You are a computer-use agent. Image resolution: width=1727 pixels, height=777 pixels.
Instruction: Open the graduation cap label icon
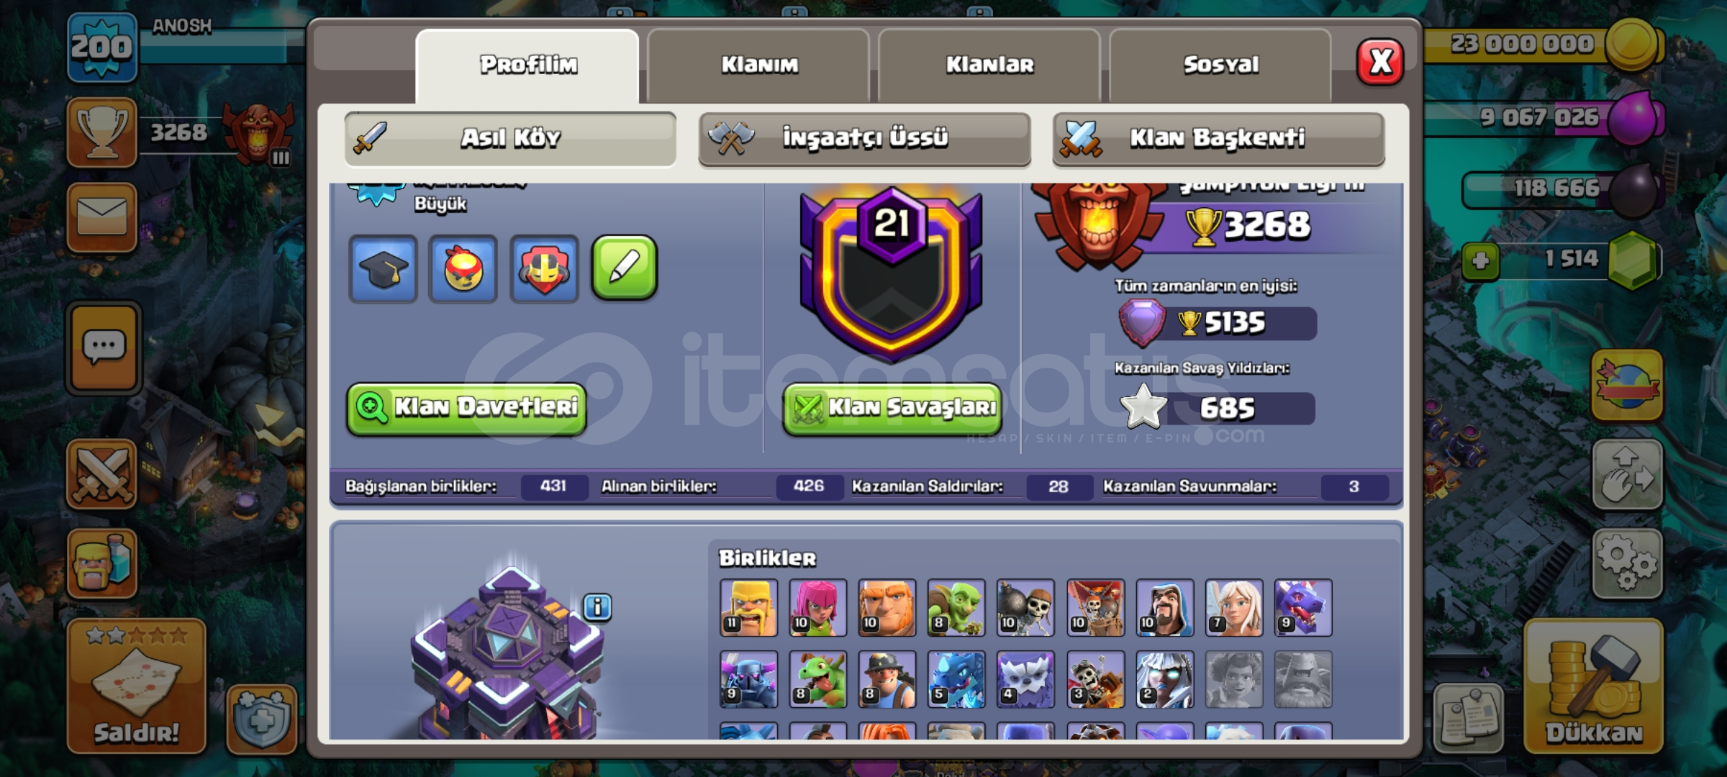tap(383, 268)
